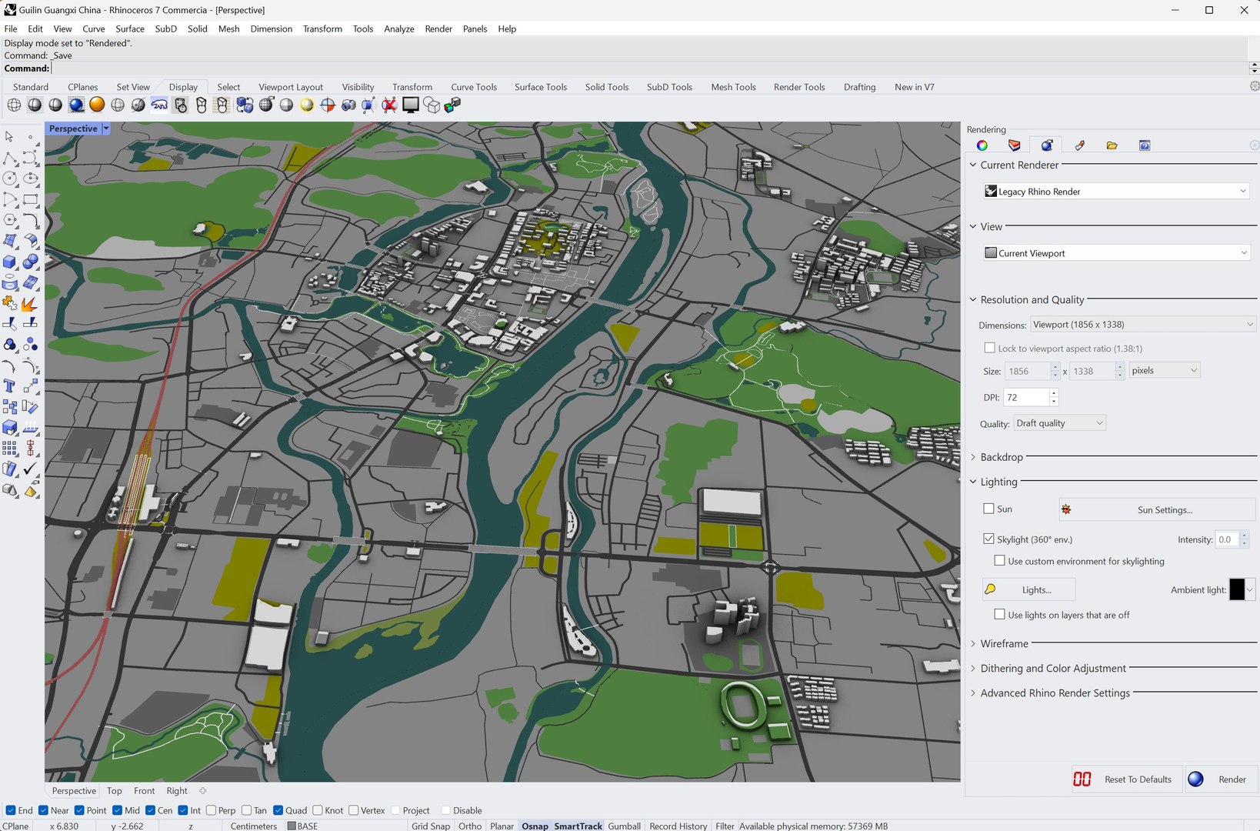1260x831 pixels.
Task: Switch to the Top viewport tab
Action: [x=115, y=790]
